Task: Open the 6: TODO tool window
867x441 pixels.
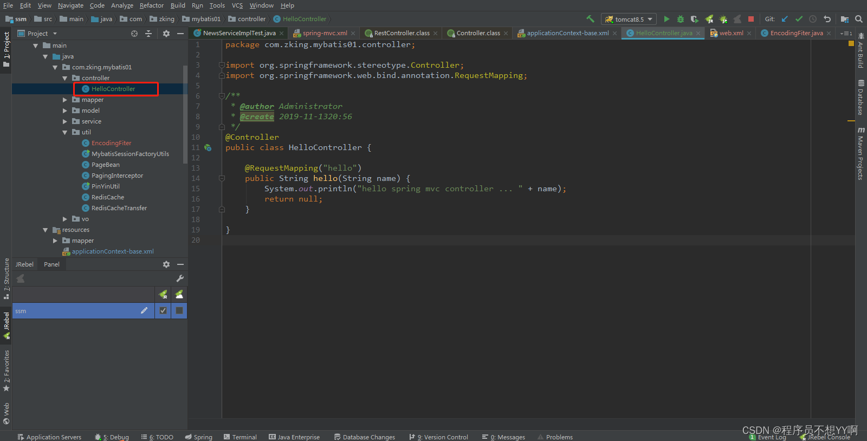Action: click(x=157, y=437)
